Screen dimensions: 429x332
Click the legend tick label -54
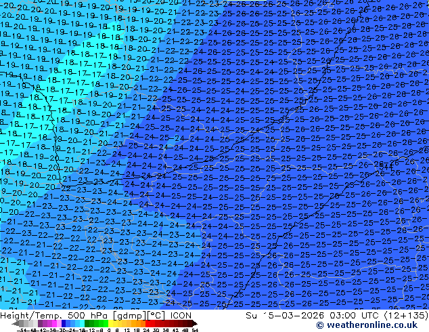point(22,330)
